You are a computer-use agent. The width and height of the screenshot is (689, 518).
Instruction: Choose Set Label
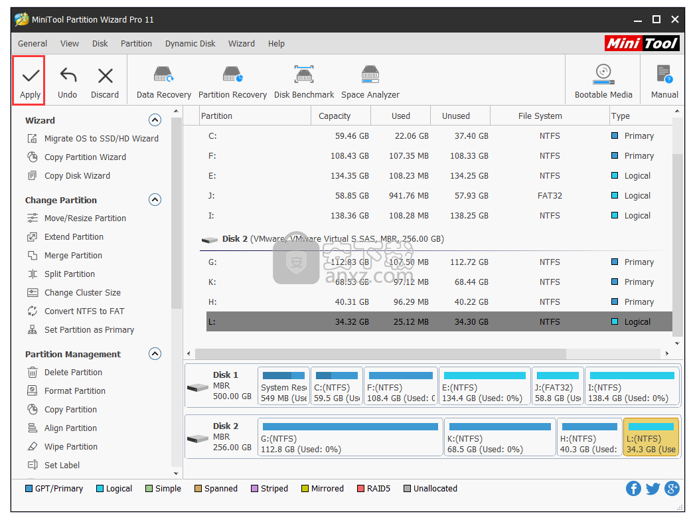click(x=53, y=466)
